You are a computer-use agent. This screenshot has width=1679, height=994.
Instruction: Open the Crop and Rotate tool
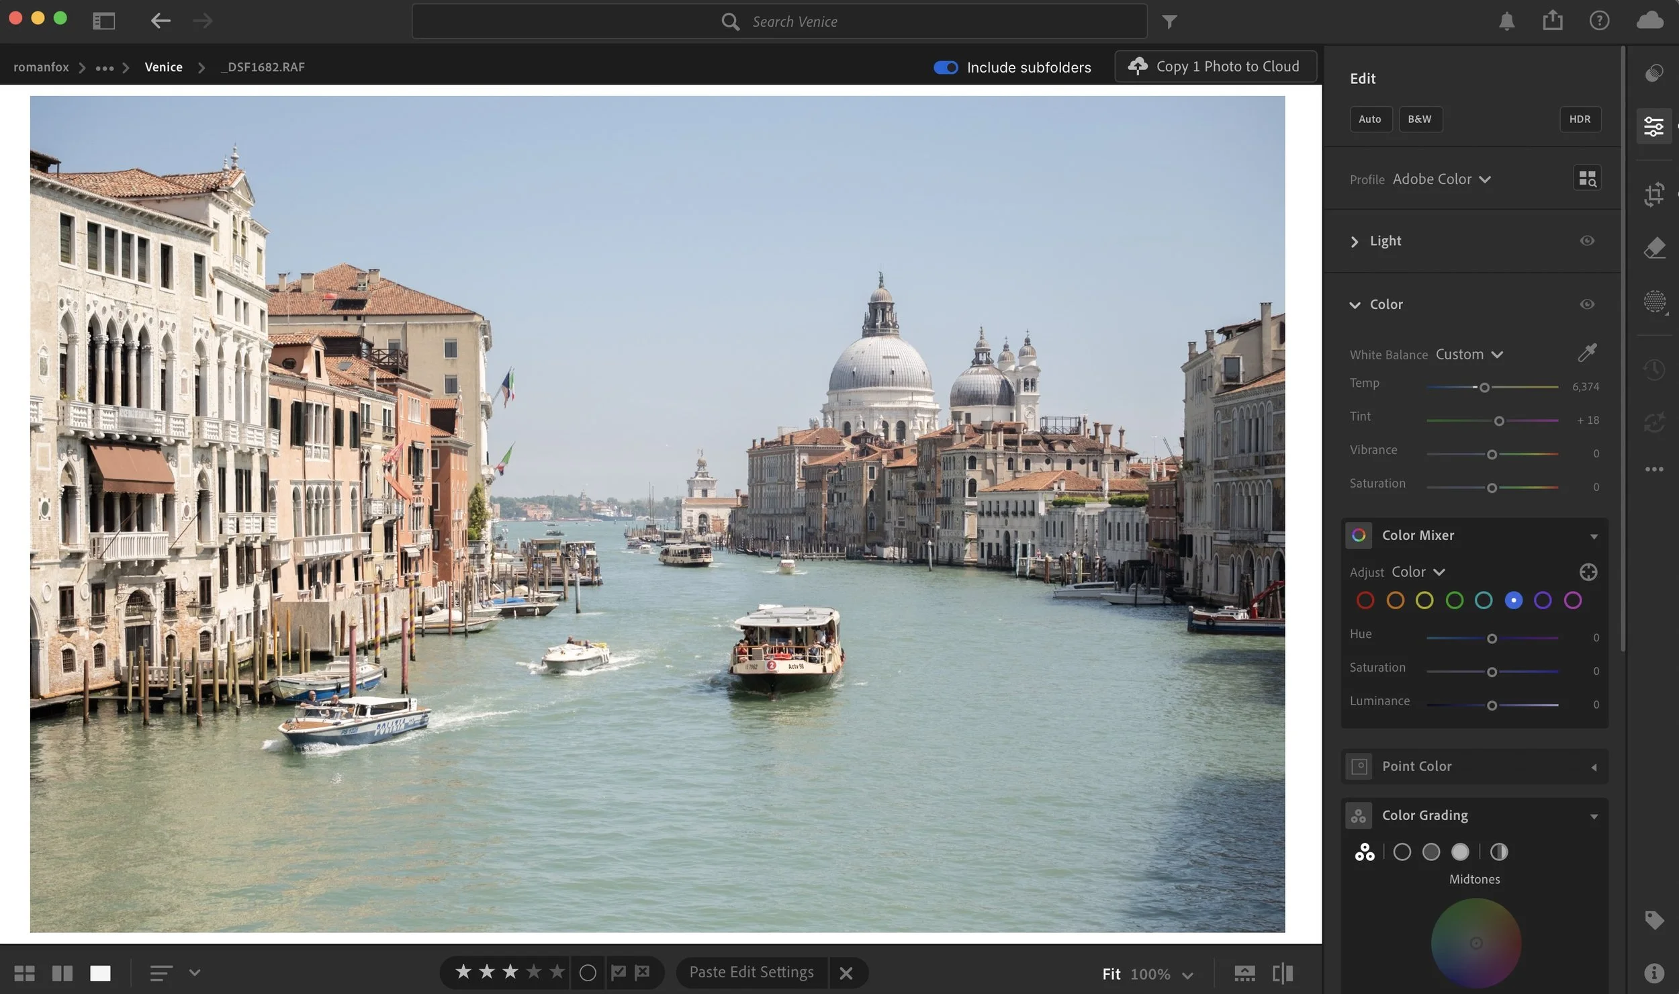point(1653,194)
